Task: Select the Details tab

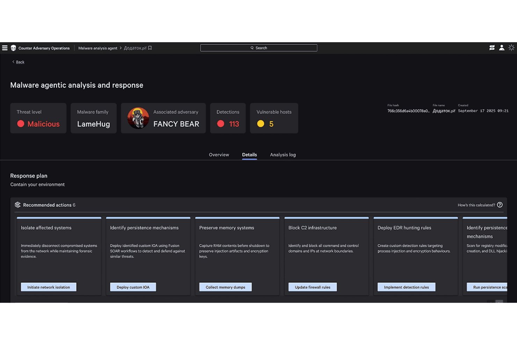Action: click(x=249, y=155)
